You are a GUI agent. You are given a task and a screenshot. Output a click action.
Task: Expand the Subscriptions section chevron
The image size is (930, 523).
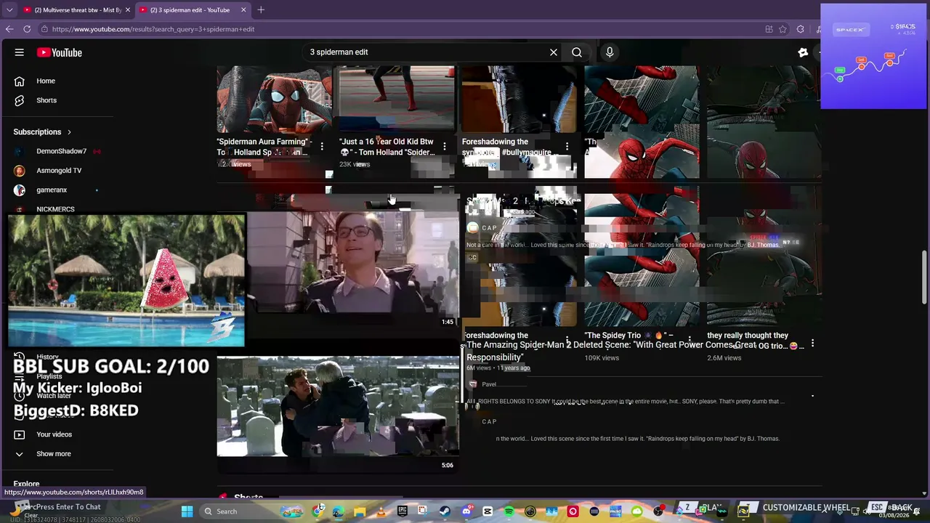click(69, 132)
